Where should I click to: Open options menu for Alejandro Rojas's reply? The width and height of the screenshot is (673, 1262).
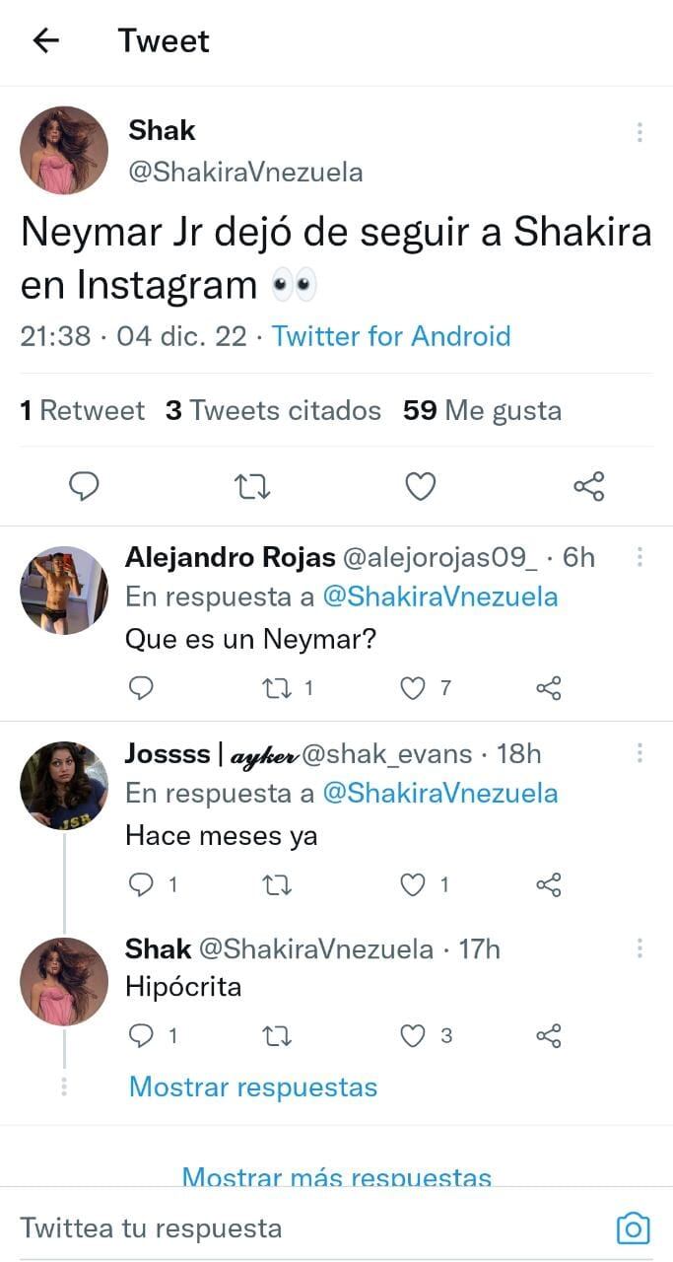tap(639, 558)
